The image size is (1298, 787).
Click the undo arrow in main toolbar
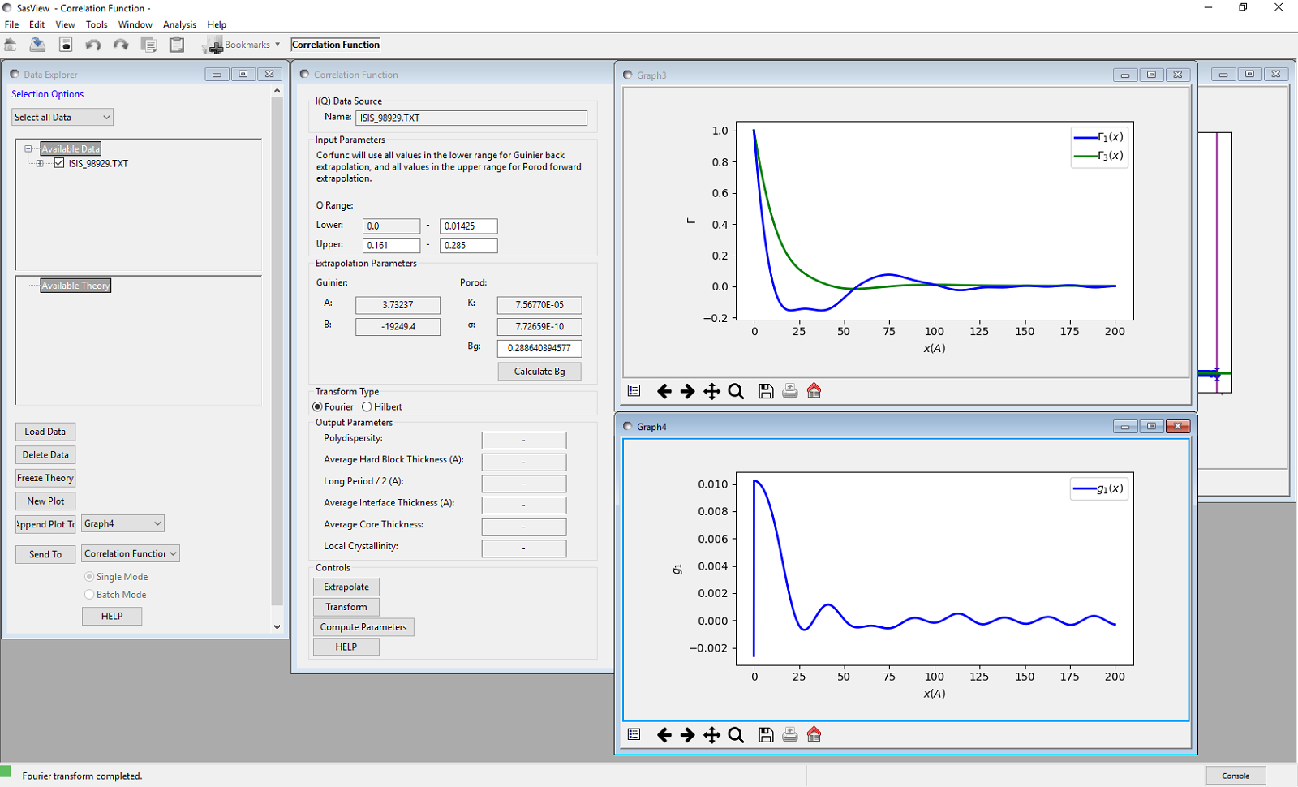[93, 45]
